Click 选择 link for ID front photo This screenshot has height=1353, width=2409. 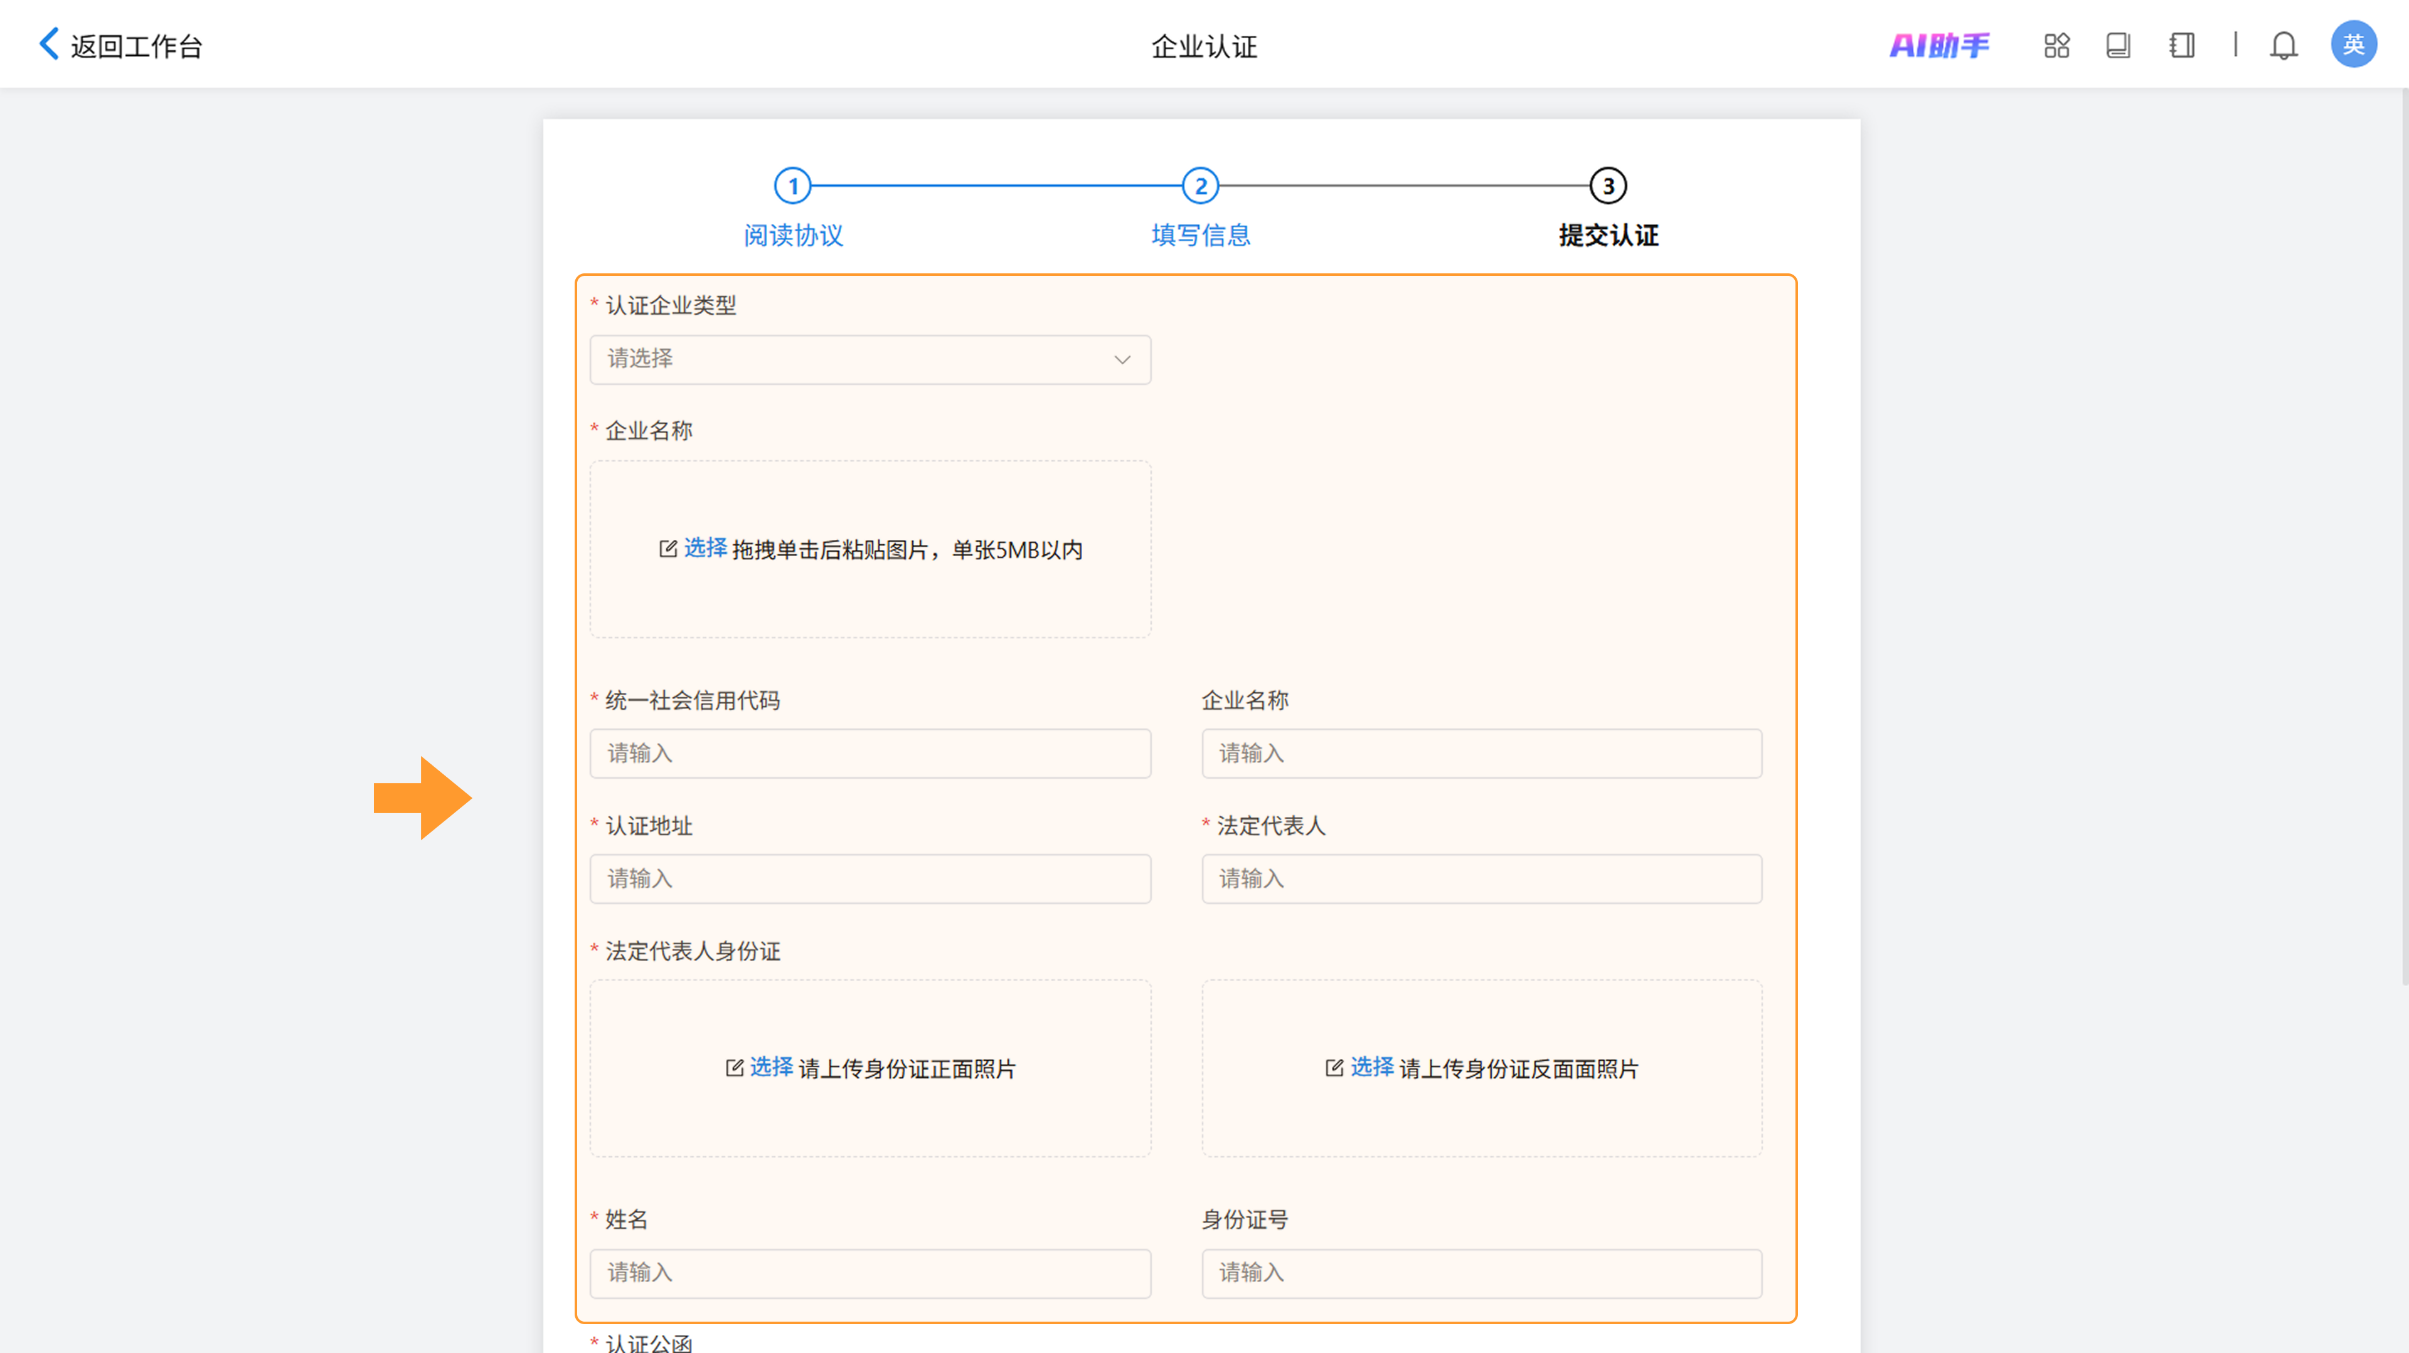770,1067
